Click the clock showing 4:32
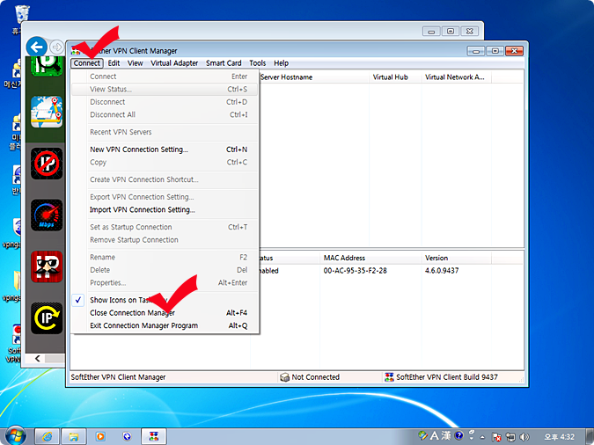The width and height of the screenshot is (594, 445). [x=559, y=437]
